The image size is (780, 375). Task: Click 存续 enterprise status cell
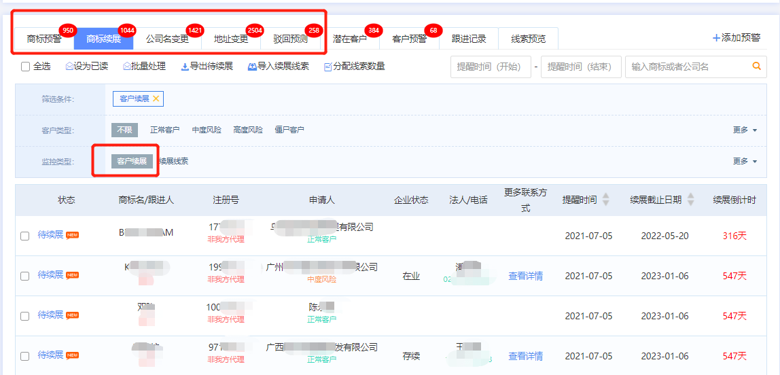click(411, 356)
